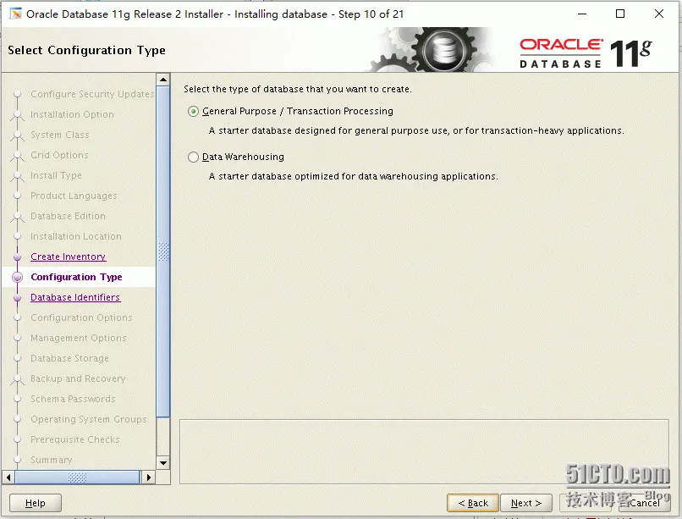682x519 pixels.
Task: Minimize the Oracle installer window
Action: point(582,14)
